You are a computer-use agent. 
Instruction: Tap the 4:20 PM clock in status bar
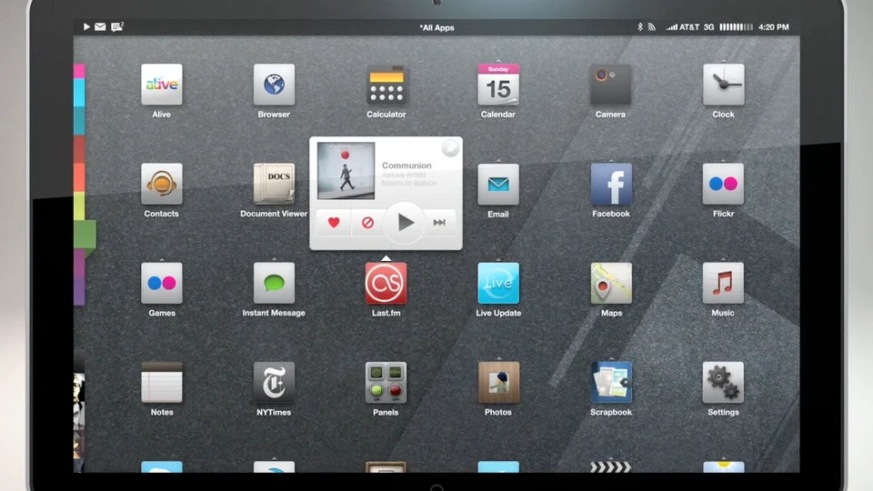[x=773, y=26]
